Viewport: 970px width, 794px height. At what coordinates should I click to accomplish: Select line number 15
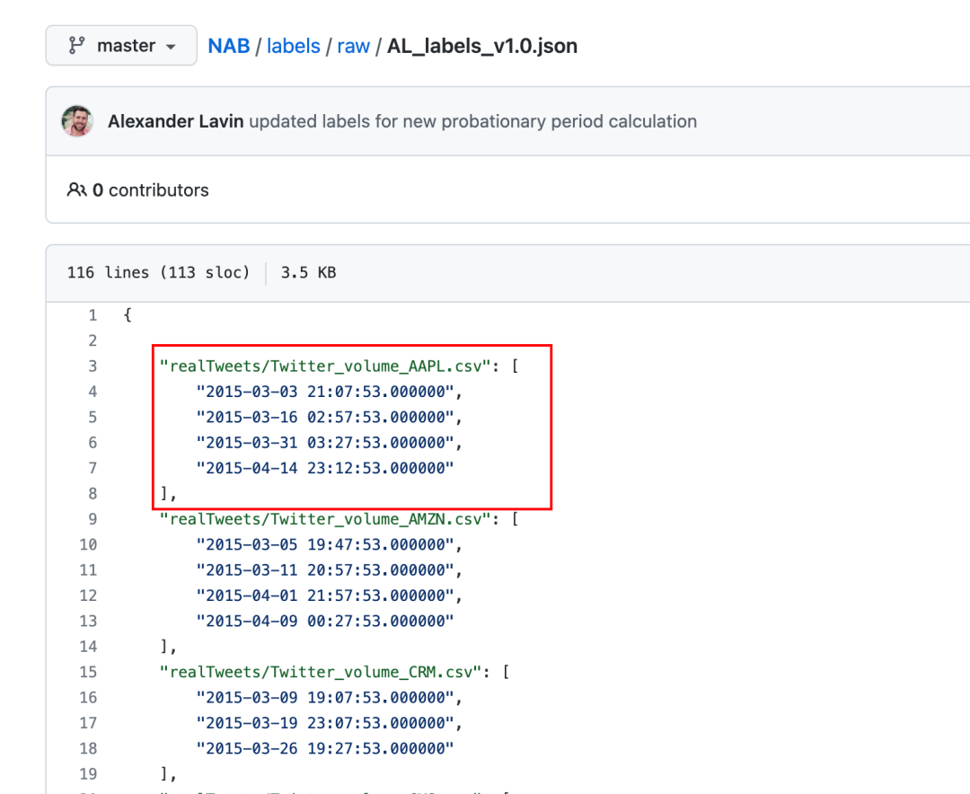(x=88, y=672)
